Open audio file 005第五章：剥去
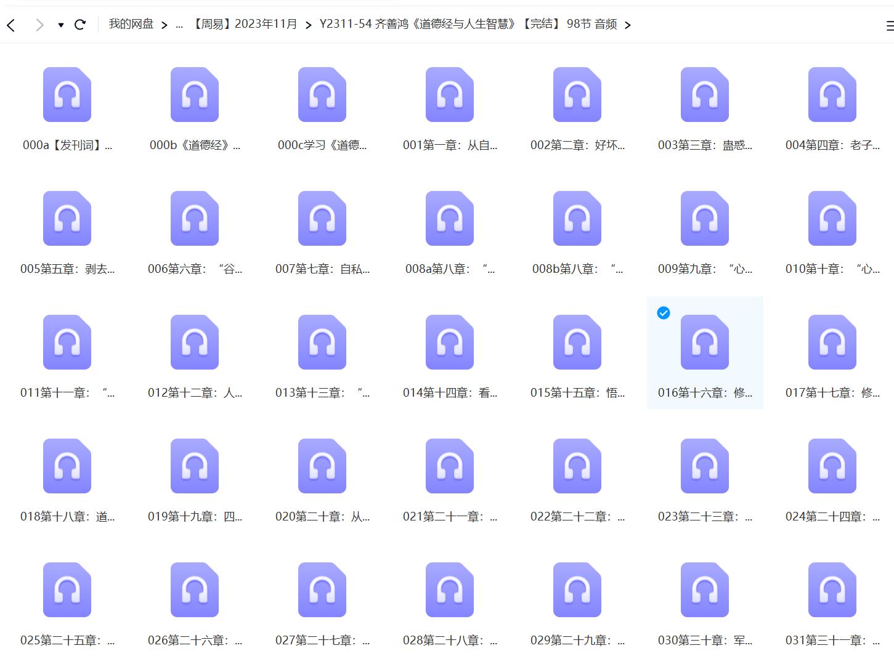The image size is (894, 656). point(67,218)
